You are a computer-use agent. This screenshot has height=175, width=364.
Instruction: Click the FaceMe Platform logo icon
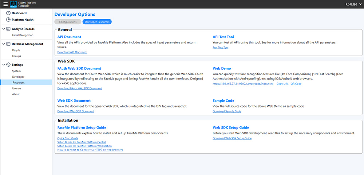pyautogui.click(x=13, y=4)
